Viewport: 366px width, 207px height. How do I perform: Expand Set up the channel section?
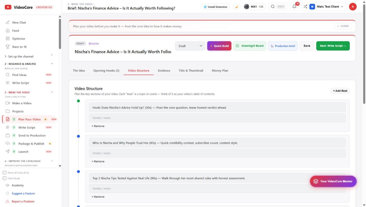[29, 56]
